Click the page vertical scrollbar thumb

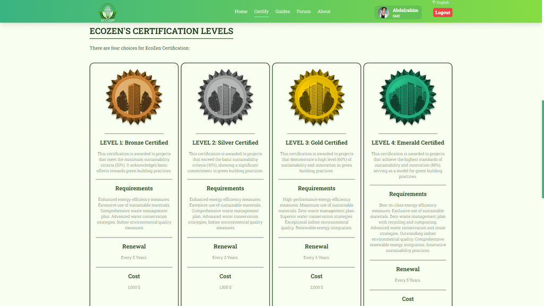click(542, 149)
